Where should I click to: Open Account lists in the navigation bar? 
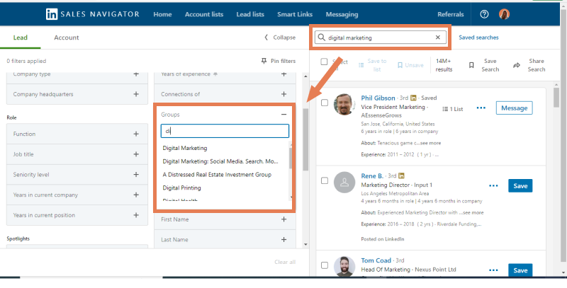(204, 14)
